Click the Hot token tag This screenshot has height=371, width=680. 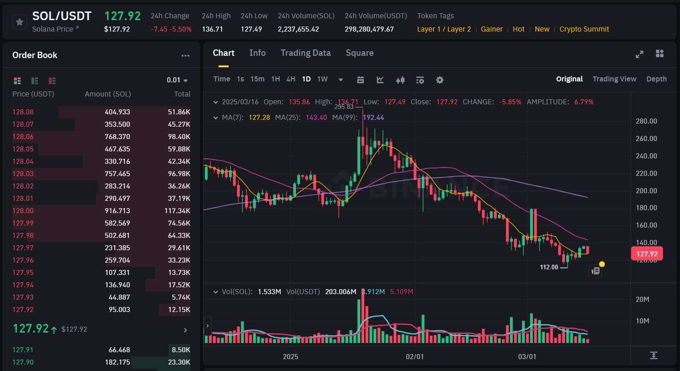point(519,29)
